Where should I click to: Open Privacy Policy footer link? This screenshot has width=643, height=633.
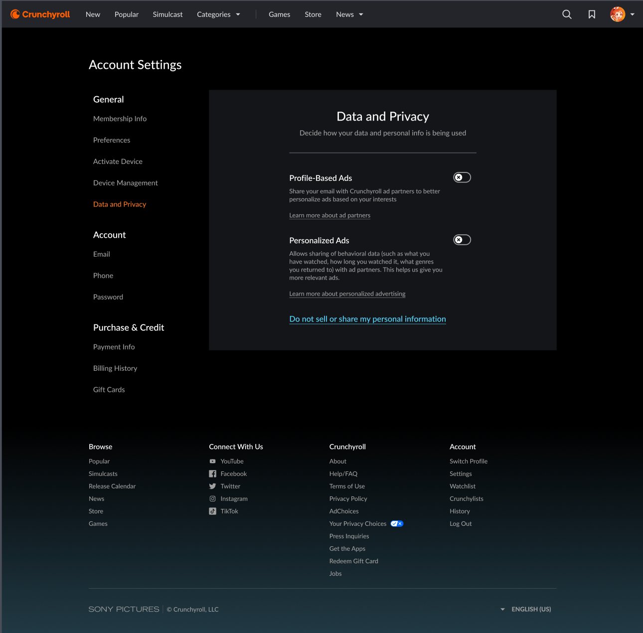click(348, 499)
